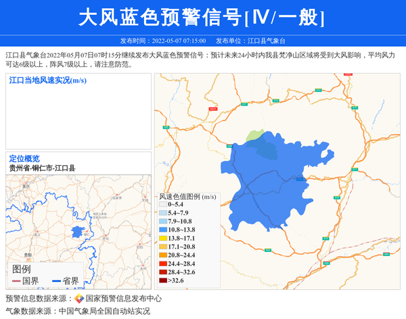The image size is (406, 319).
Task: Click the red 国界 legend line
Action: click(17, 281)
